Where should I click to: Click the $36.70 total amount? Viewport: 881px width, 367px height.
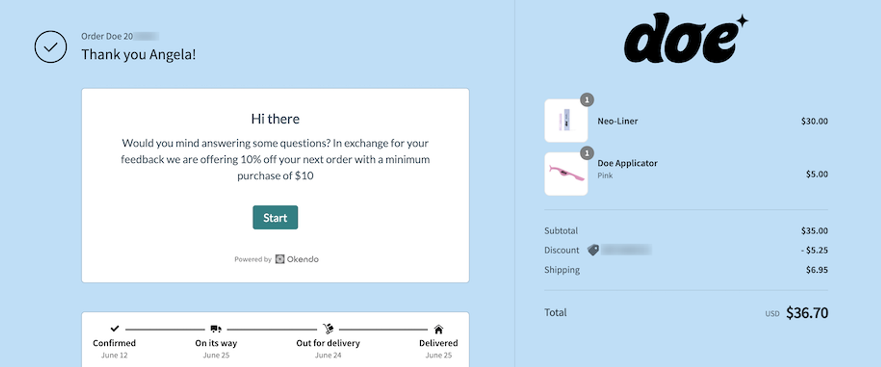pos(807,313)
